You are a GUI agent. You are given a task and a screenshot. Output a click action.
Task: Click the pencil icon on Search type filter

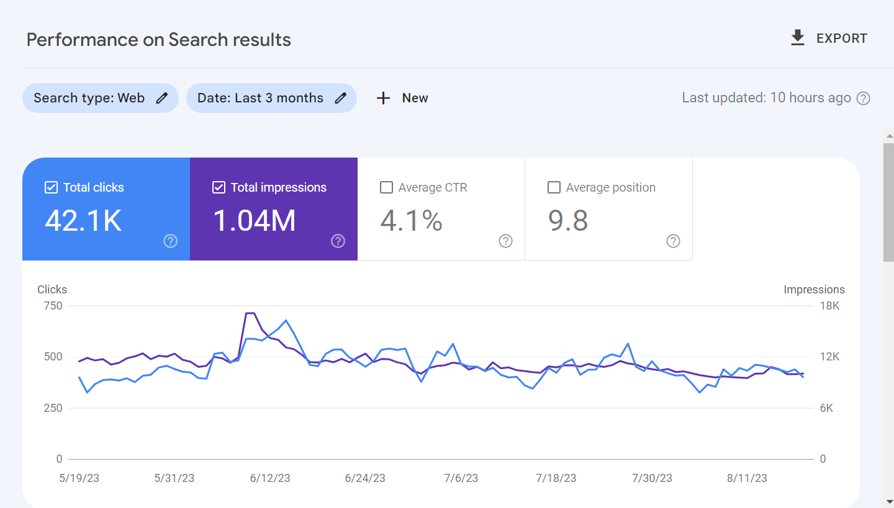pyautogui.click(x=163, y=97)
